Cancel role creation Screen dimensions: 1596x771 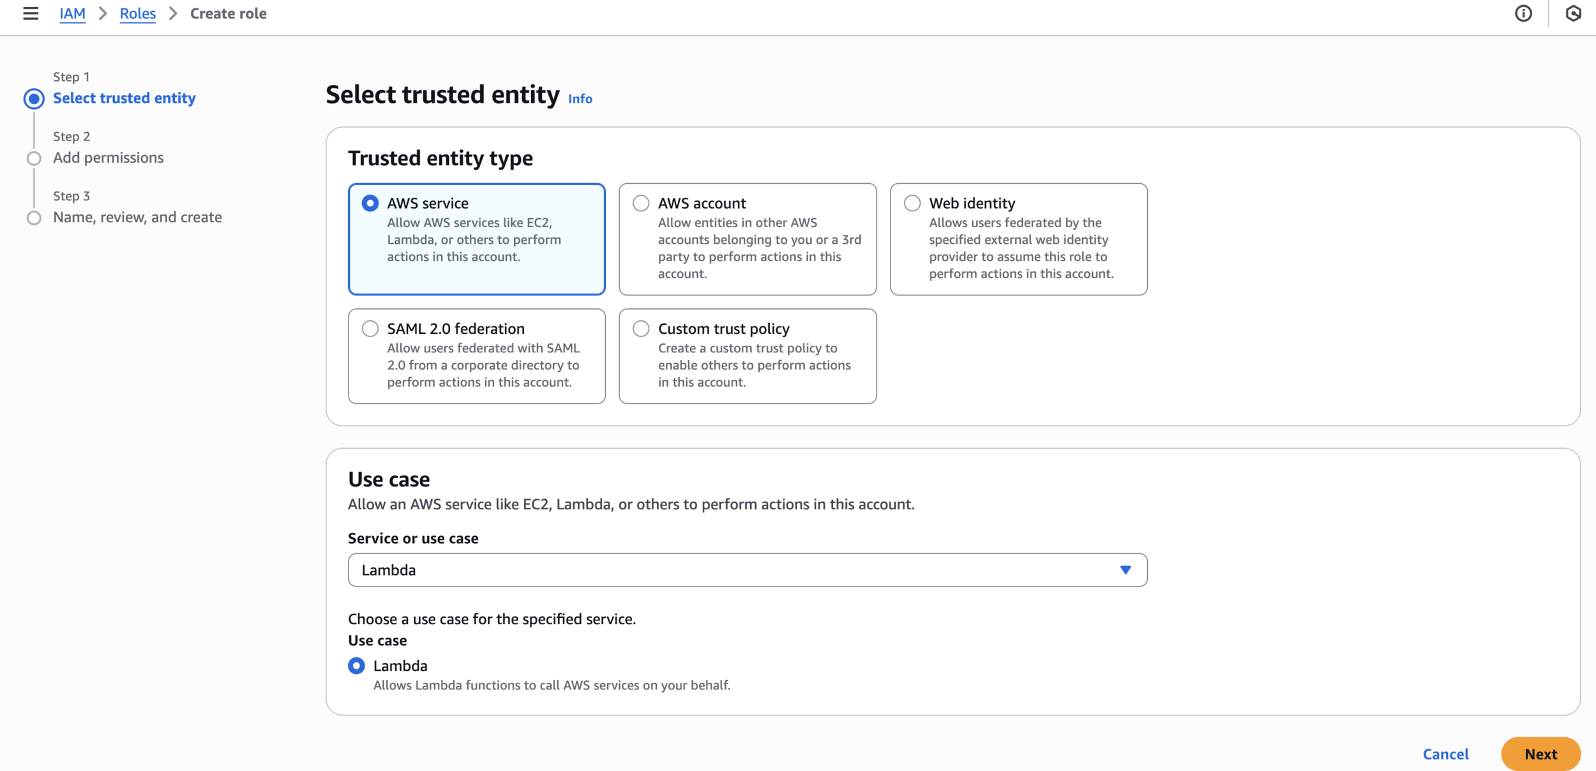click(1445, 754)
